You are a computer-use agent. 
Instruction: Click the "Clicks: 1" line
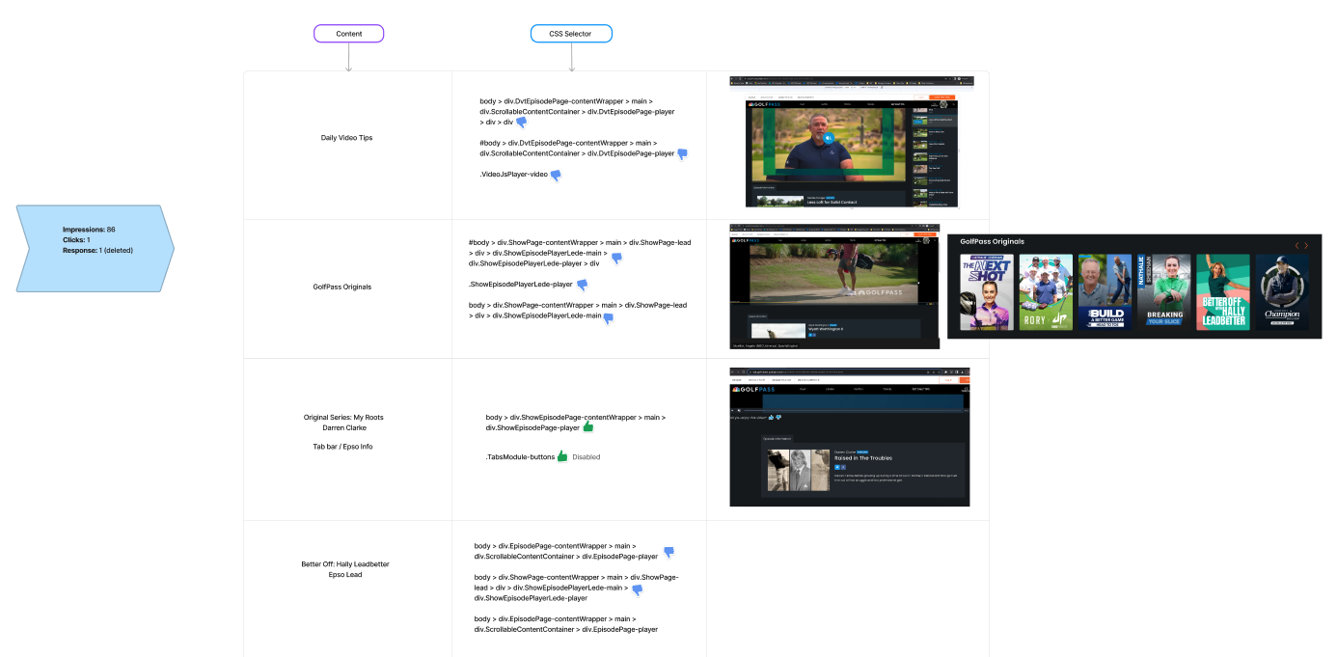click(x=76, y=239)
